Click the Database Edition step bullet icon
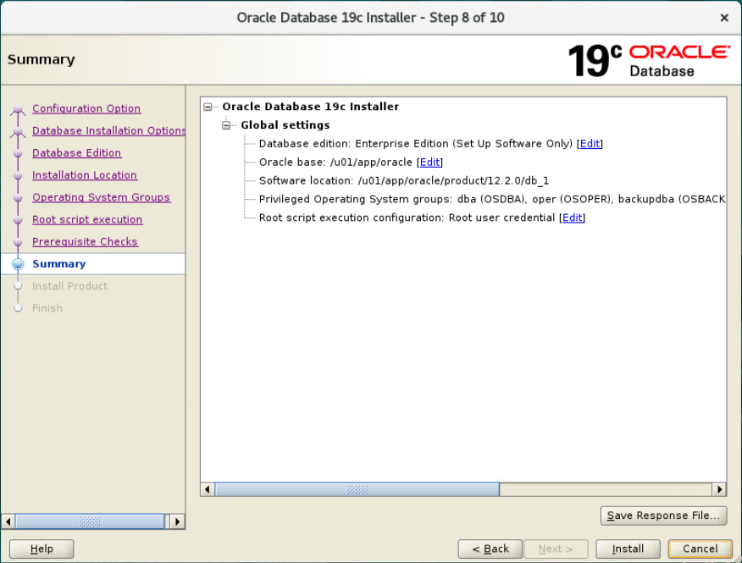Viewport: 742px width, 563px height. [x=18, y=153]
